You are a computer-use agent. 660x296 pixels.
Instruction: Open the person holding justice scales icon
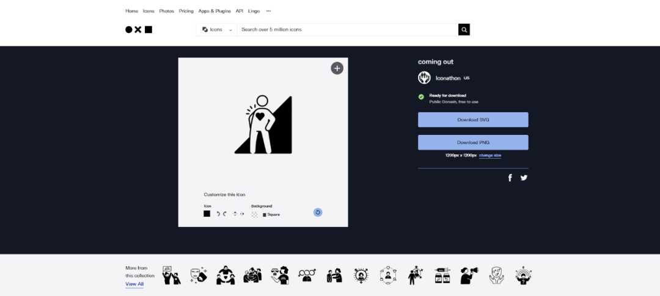pyautogui.click(x=280, y=275)
